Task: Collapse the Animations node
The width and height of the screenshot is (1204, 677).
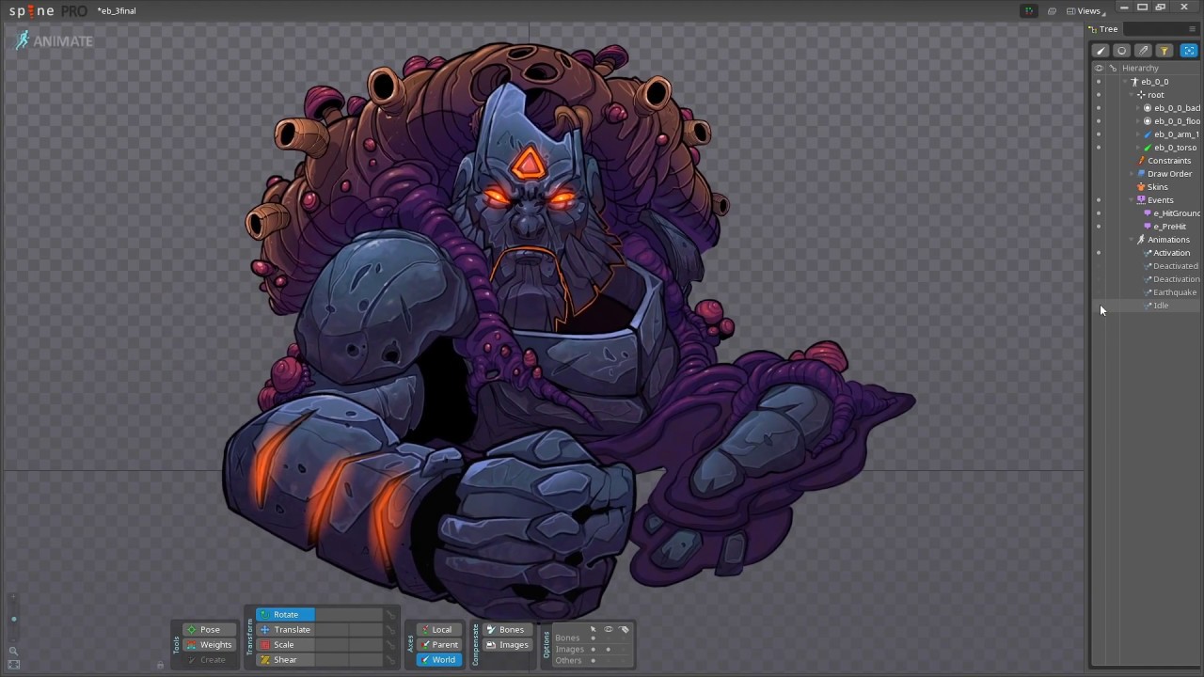Action: [1132, 240]
